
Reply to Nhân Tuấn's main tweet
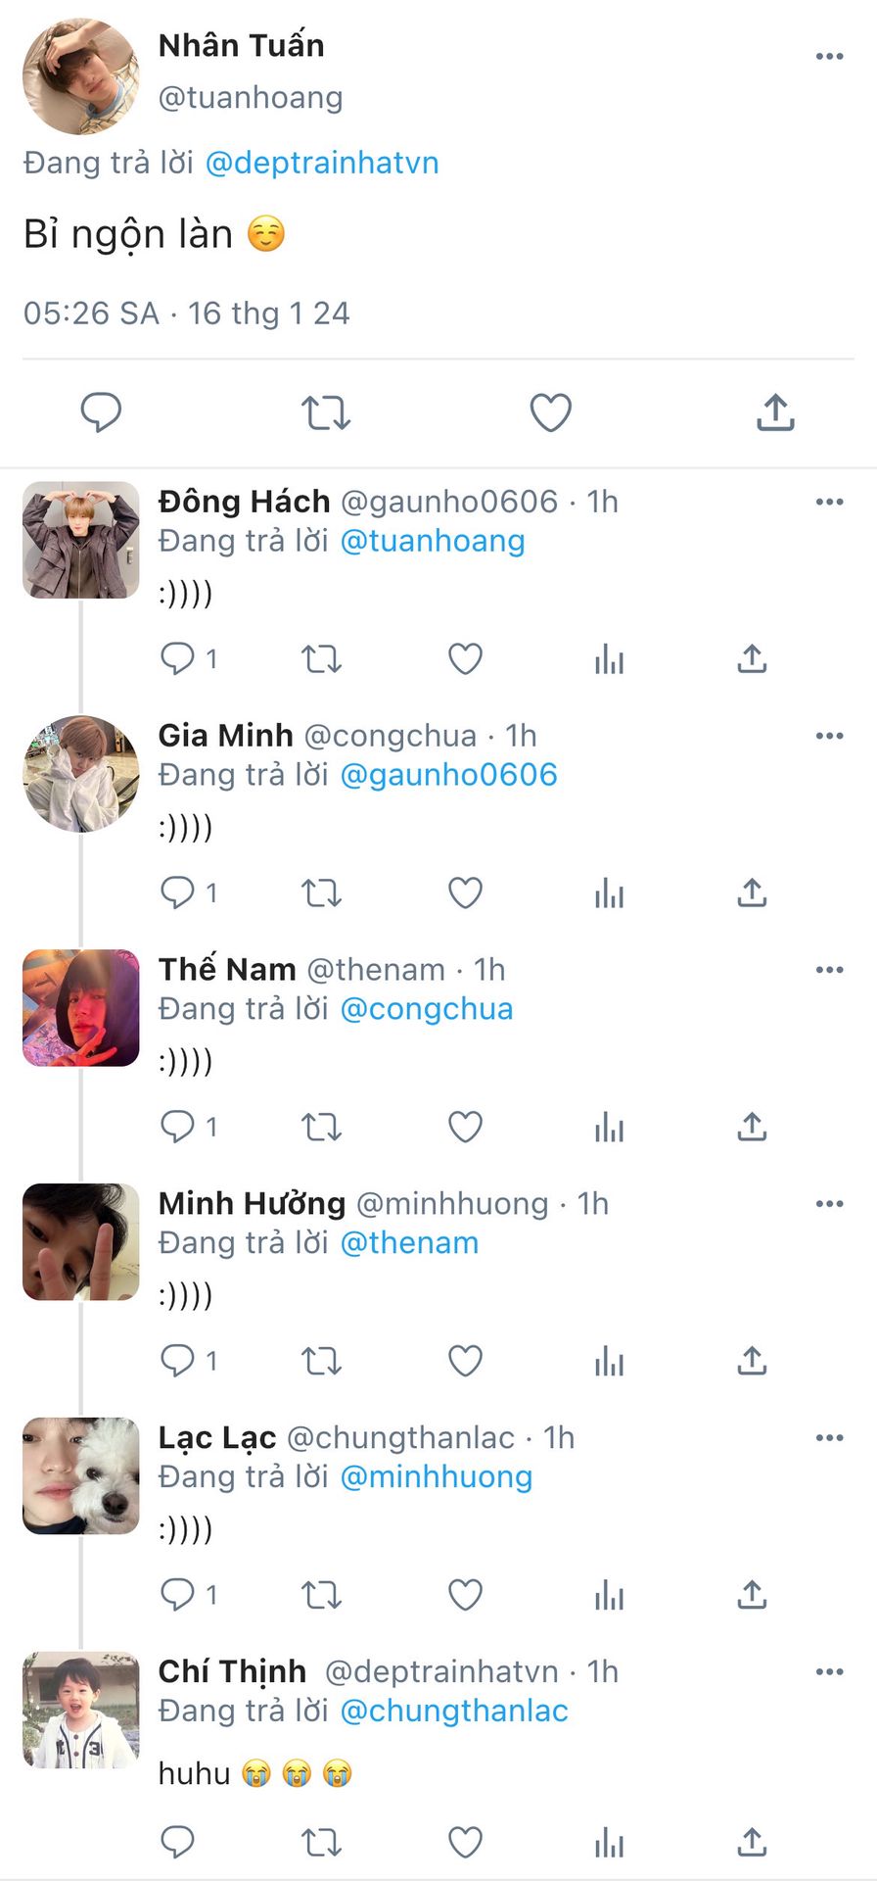click(x=101, y=412)
